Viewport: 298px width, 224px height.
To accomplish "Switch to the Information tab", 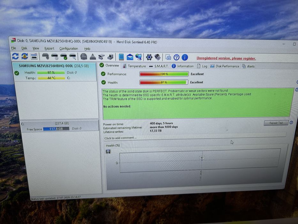I will [x=182, y=66].
